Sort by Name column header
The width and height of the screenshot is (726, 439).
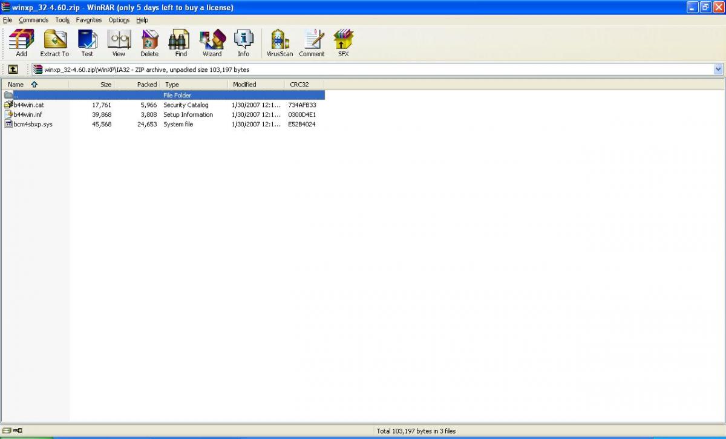(x=35, y=85)
